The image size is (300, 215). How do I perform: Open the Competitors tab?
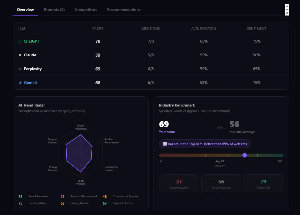tap(86, 10)
